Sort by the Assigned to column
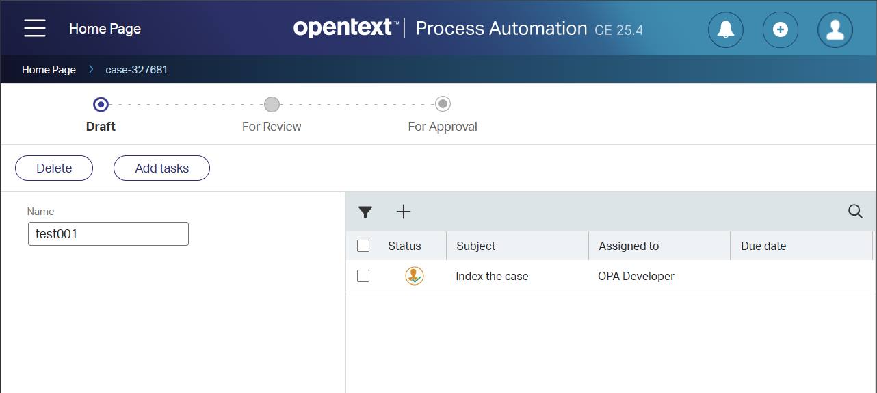Screen dimensions: 877x393 629,246
